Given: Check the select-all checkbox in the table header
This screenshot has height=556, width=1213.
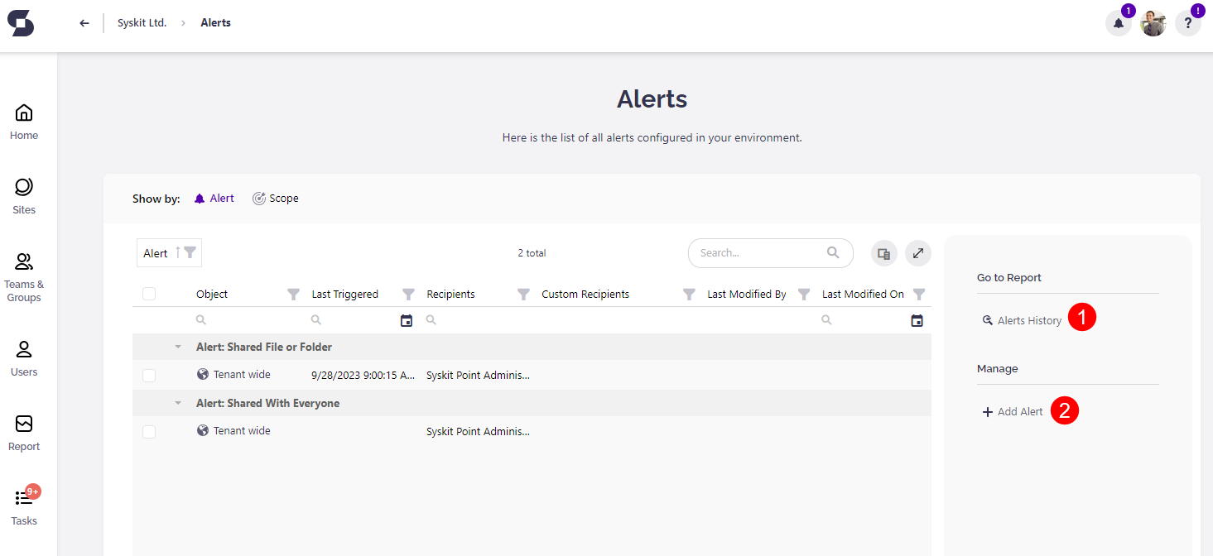Looking at the screenshot, I should pos(150,293).
